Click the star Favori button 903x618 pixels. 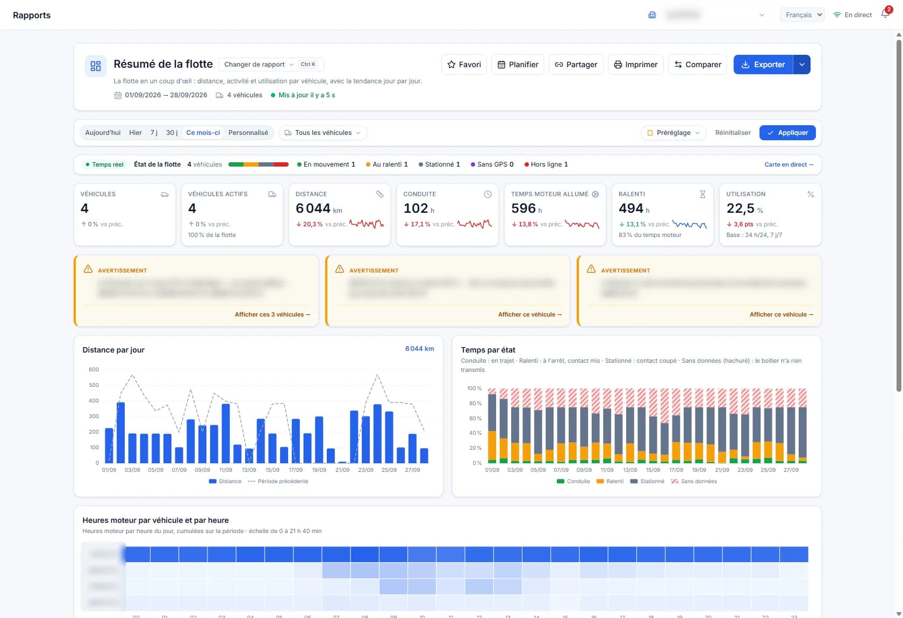pos(464,64)
